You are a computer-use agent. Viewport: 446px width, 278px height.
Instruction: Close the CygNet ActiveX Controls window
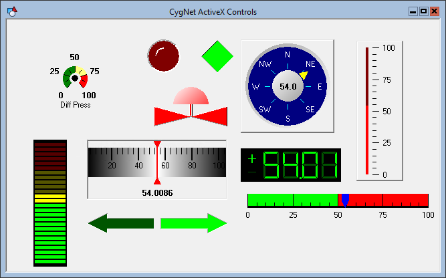click(435, 11)
